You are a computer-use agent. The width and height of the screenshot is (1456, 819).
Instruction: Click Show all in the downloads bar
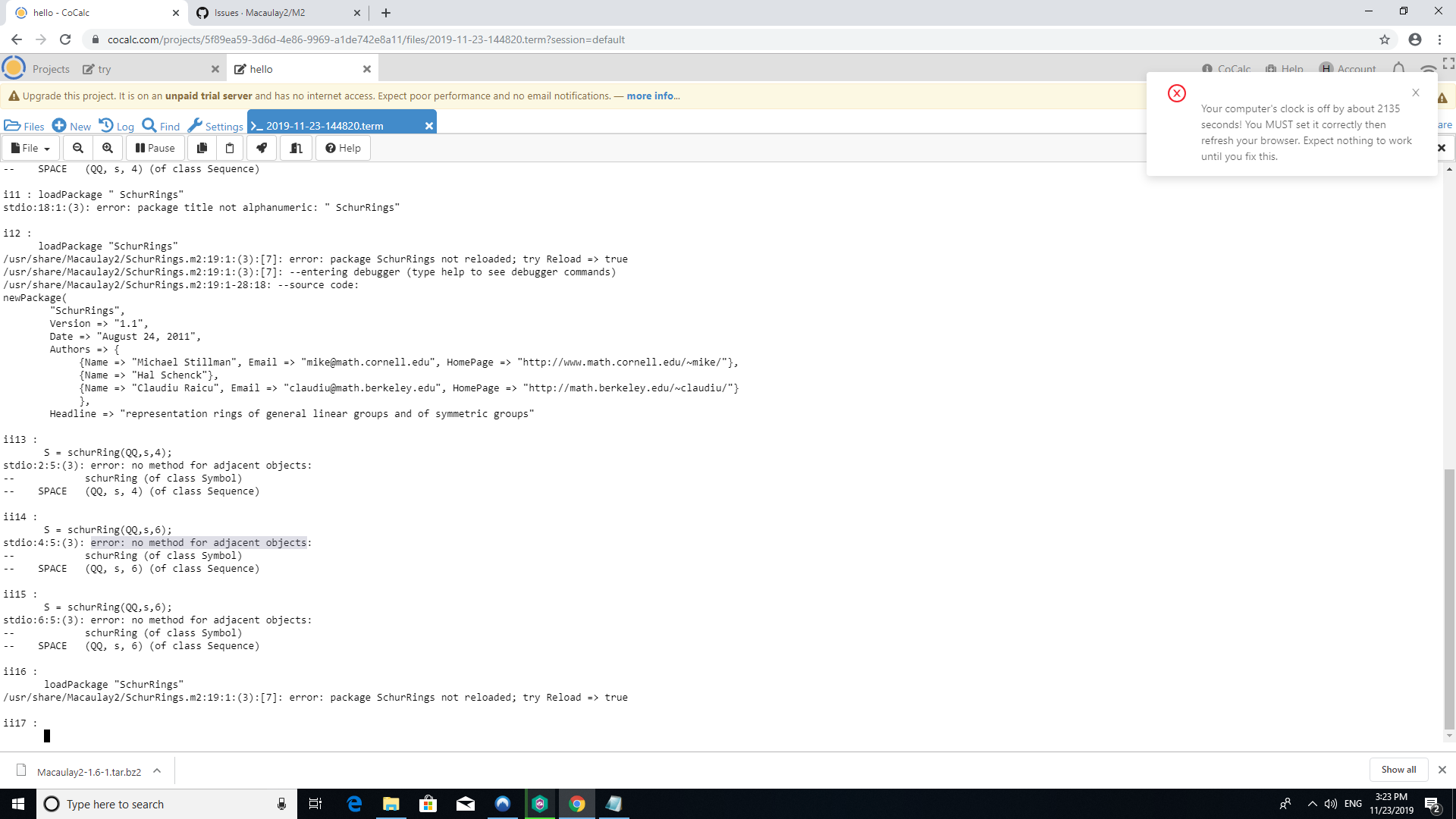pyautogui.click(x=1398, y=769)
